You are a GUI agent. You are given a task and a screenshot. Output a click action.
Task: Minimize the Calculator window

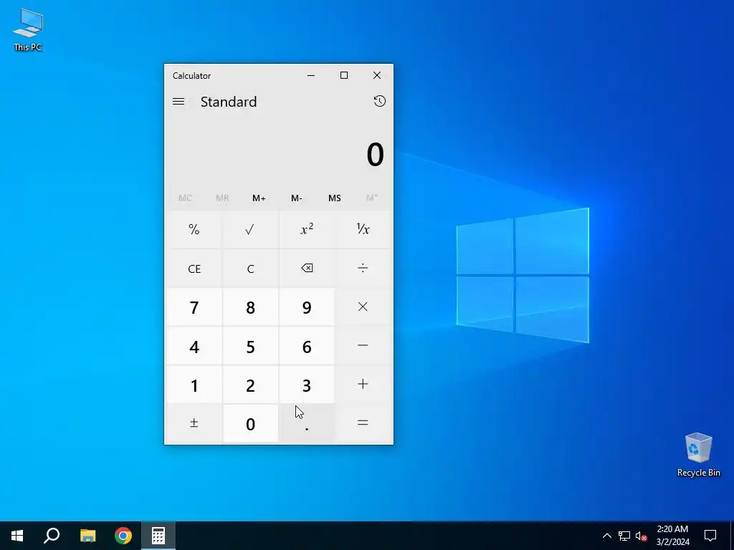pos(311,75)
